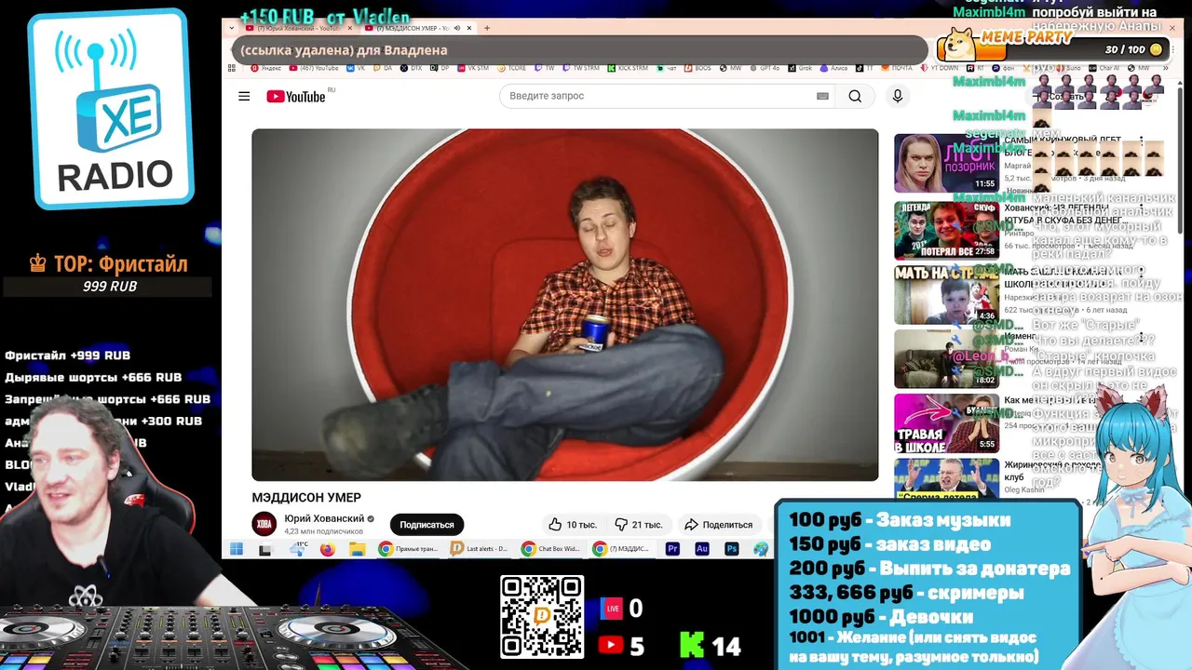This screenshot has width=1192, height=670.
Task: Open the Юрий Хованский channel name link
Action: pyautogui.click(x=324, y=518)
